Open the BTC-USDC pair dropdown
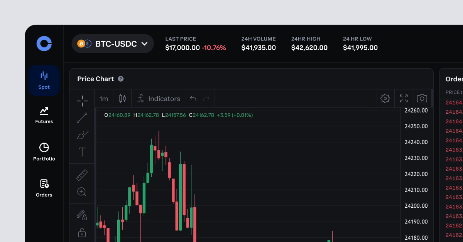463x242 pixels. (x=112, y=44)
